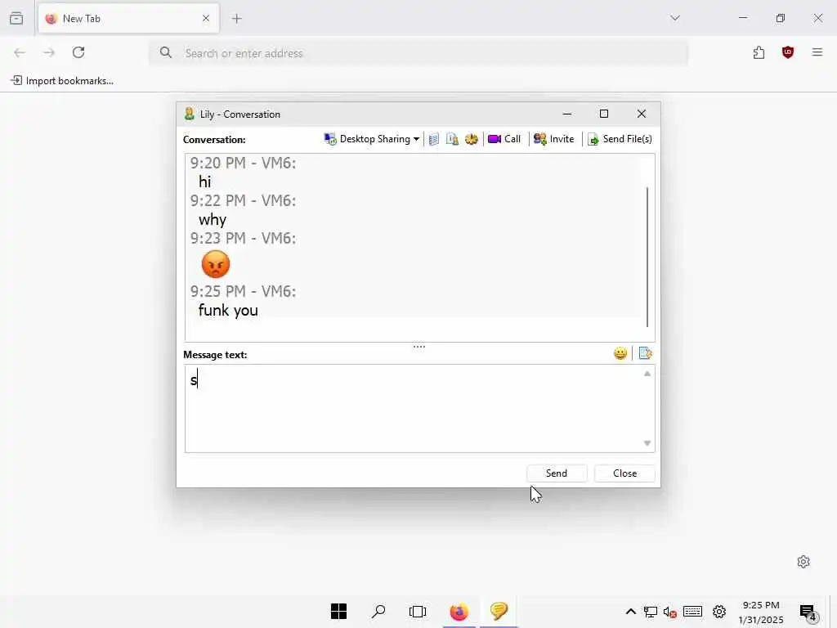The width and height of the screenshot is (837, 628).
Task: Click the conversation history document icon
Action: click(x=434, y=139)
